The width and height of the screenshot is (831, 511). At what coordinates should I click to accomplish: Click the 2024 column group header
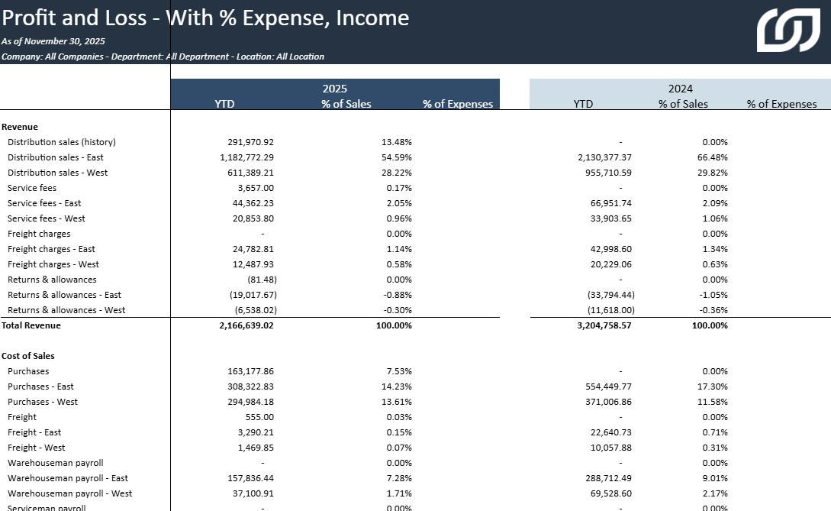pos(681,89)
